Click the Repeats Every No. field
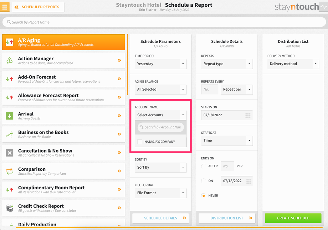The width and height of the screenshot is (328, 230). (210, 90)
